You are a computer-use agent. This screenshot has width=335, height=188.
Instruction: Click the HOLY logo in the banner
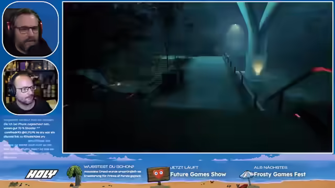(x=41, y=174)
